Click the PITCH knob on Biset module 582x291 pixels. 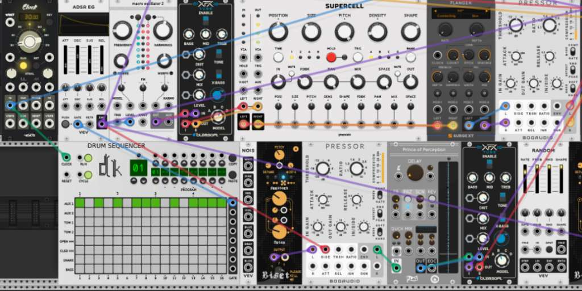point(279,155)
